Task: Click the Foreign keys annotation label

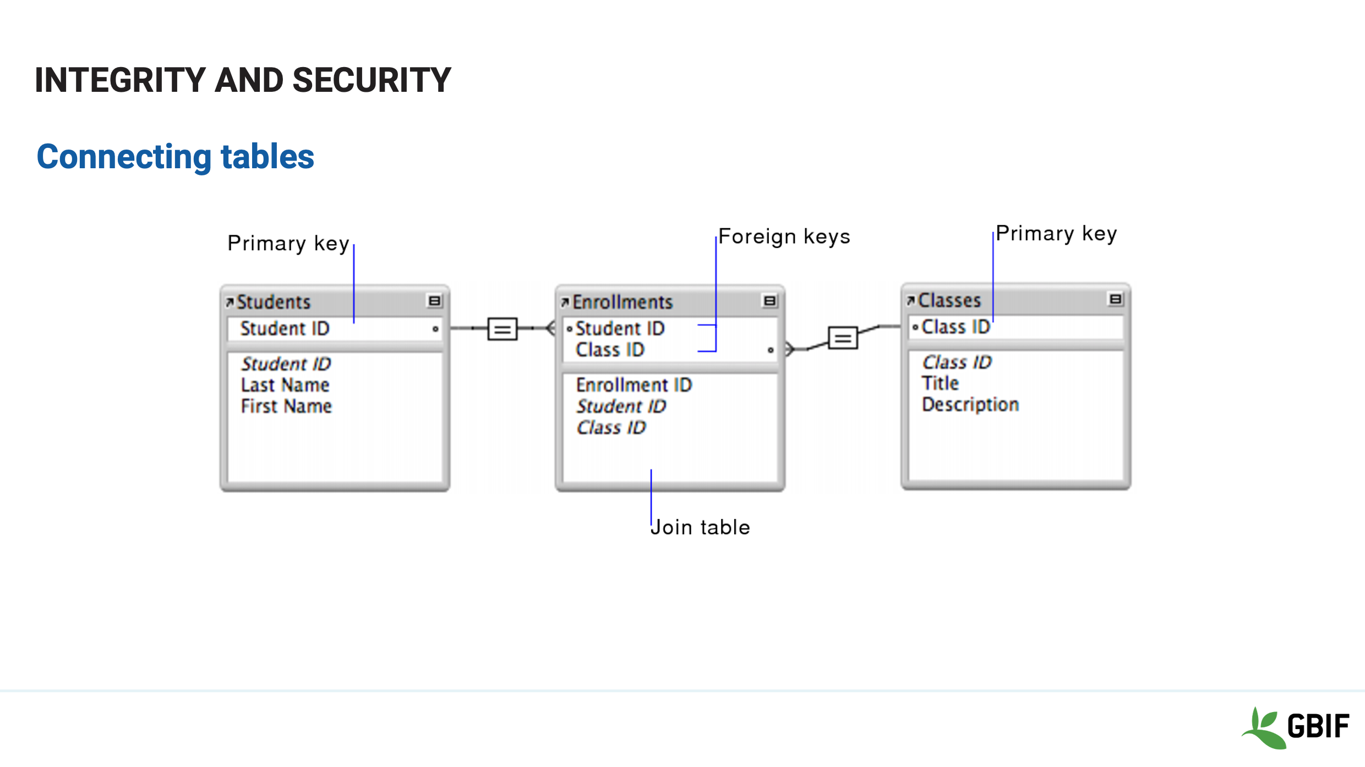Action: click(x=784, y=236)
